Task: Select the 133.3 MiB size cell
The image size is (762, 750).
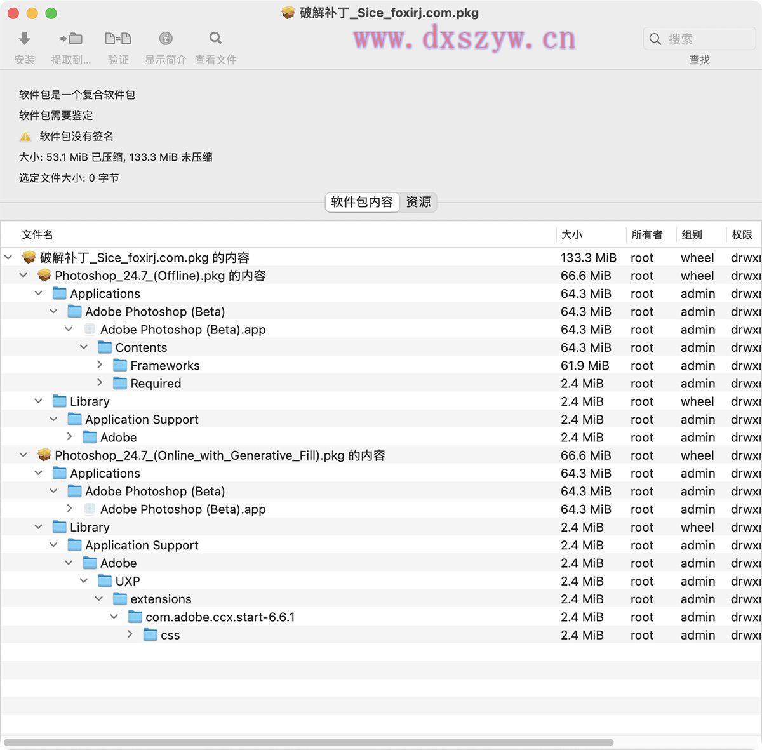Action: [589, 257]
